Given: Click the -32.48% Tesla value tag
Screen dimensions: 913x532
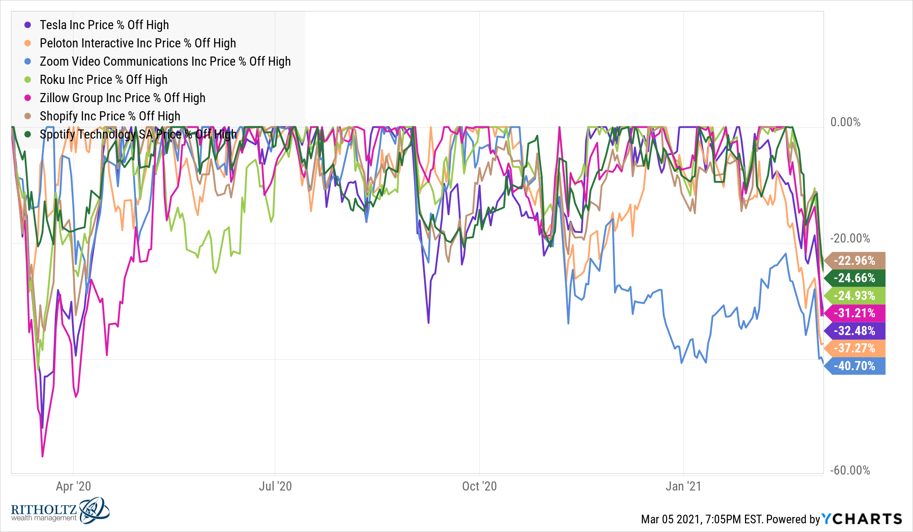Looking at the screenshot, I should [x=855, y=331].
